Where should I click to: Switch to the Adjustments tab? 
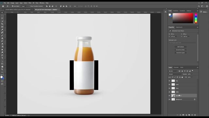[179, 27]
